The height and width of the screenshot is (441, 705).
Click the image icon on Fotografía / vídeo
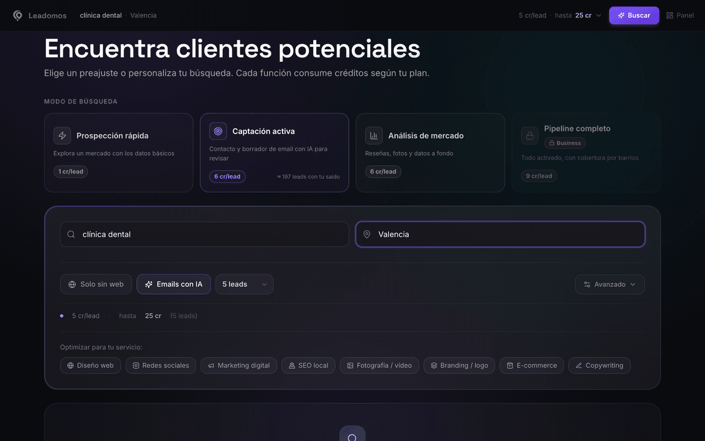350,365
